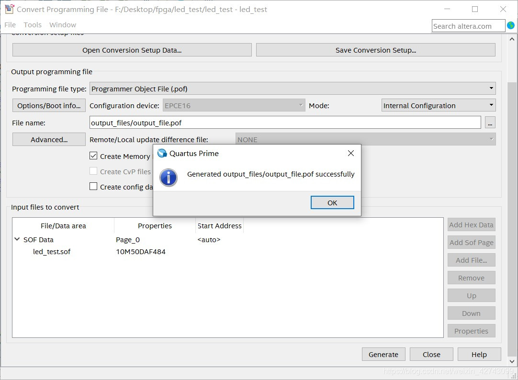The width and height of the screenshot is (518, 380).
Task: Click the Properties column header
Action: point(155,226)
